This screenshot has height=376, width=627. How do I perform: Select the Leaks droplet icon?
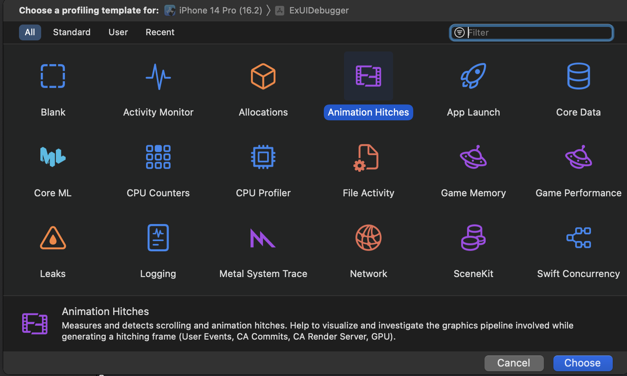pos(53,238)
